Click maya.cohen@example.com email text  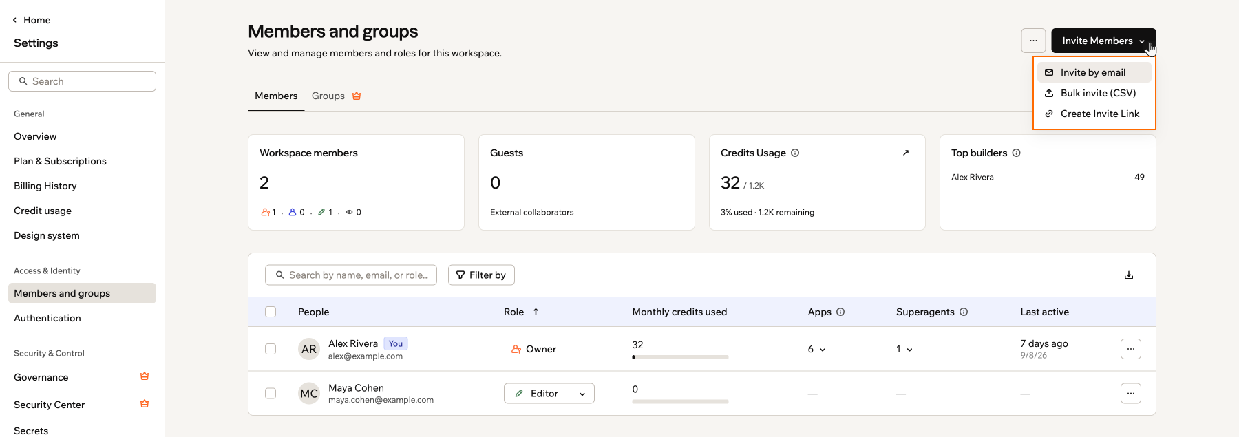click(x=381, y=400)
